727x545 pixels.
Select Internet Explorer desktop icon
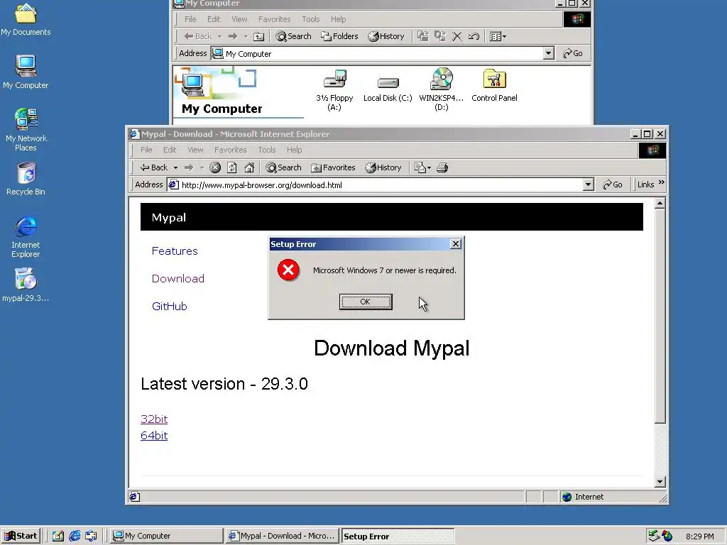coord(26,236)
